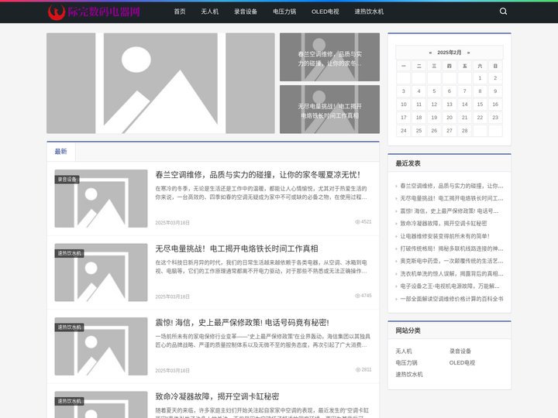The image size is (558, 418).
Task: Open recent post 一部全面解读空调维修价格计算的百科全书
Action: [452, 299]
